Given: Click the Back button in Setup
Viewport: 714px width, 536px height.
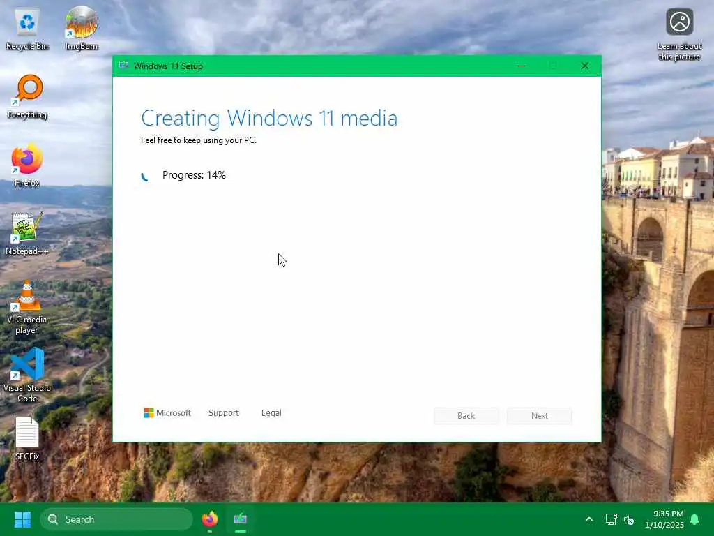Looking at the screenshot, I should [466, 416].
